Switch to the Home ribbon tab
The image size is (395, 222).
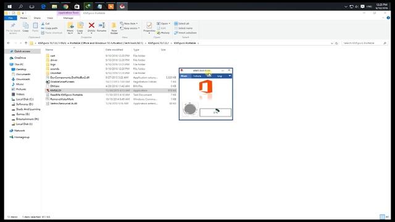pos(23,18)
